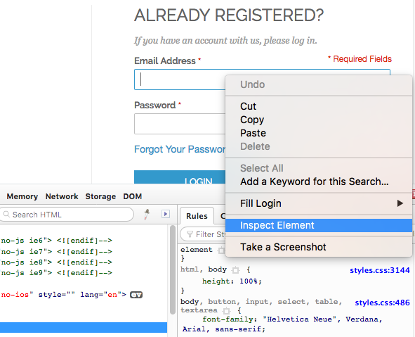Click the Password input field
This screenshot has height=337, width=415.
tap(180, 124)
